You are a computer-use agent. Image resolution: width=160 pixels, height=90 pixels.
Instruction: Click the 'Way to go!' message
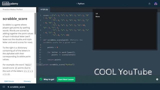[49, 79]
